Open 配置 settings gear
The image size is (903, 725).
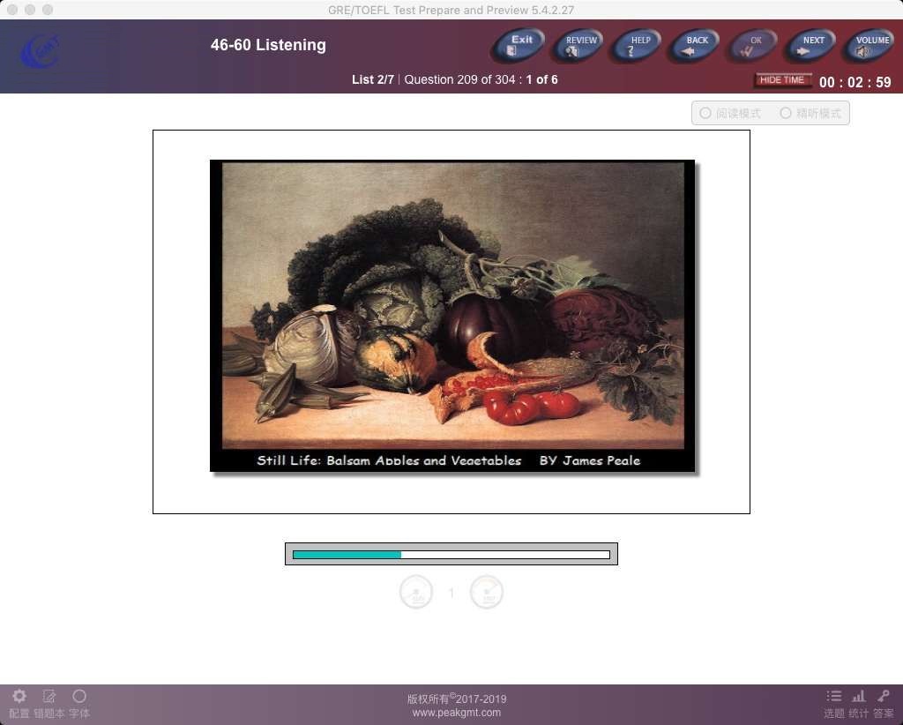tap(19, 704)
